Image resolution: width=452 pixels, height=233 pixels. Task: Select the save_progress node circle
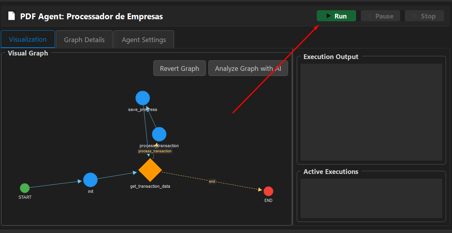coord(143,98)
